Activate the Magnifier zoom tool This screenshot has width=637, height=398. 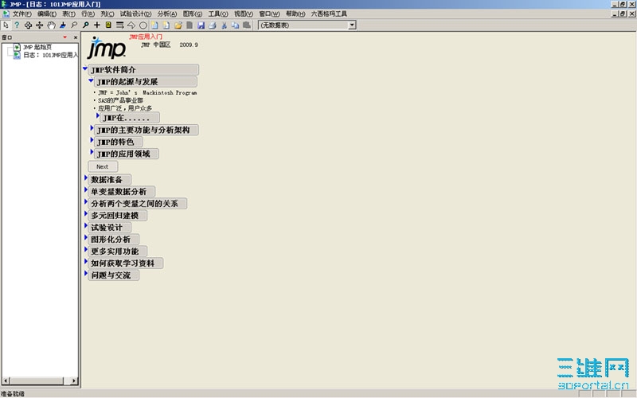click(x=85, y=25)
